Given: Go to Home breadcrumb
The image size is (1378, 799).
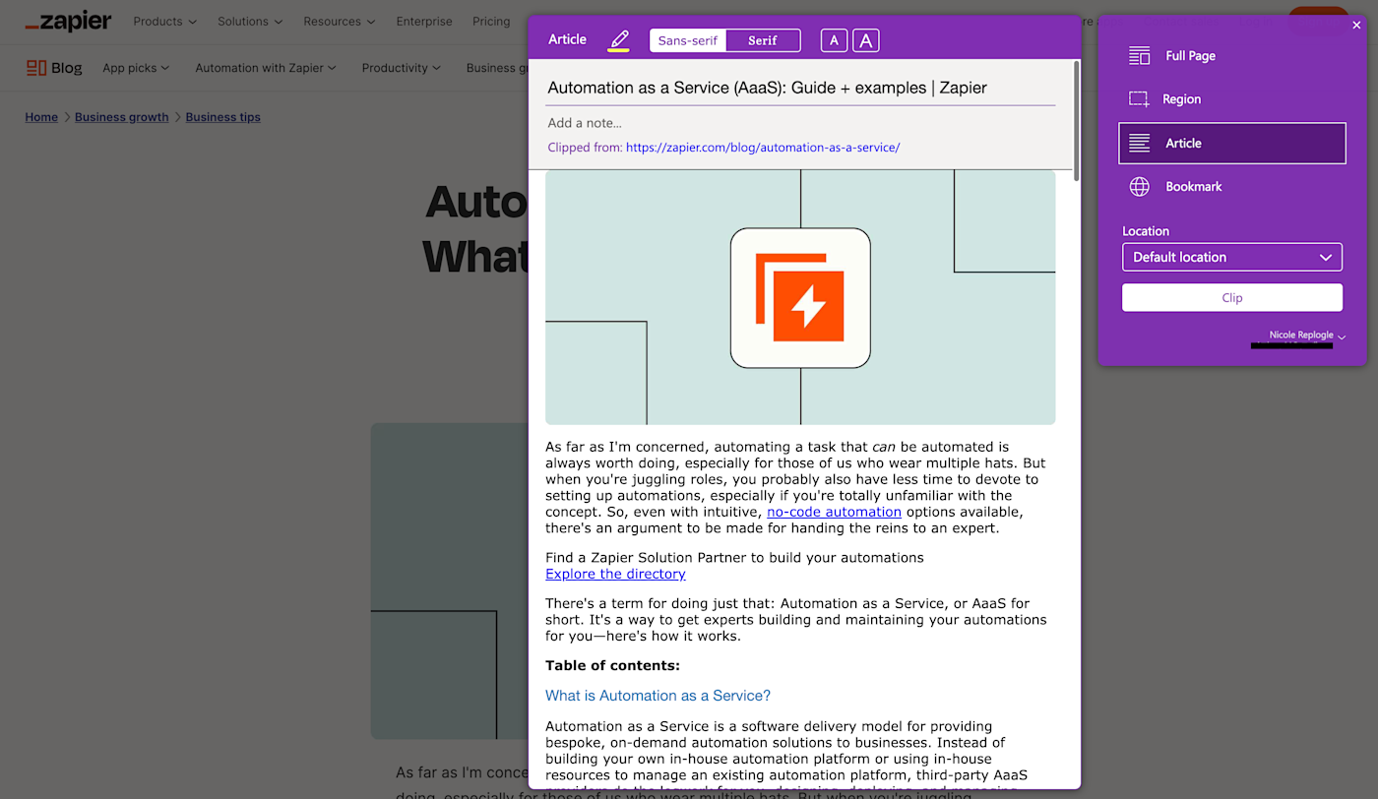Looking at the screenshot, I should (x=41, y=117).
